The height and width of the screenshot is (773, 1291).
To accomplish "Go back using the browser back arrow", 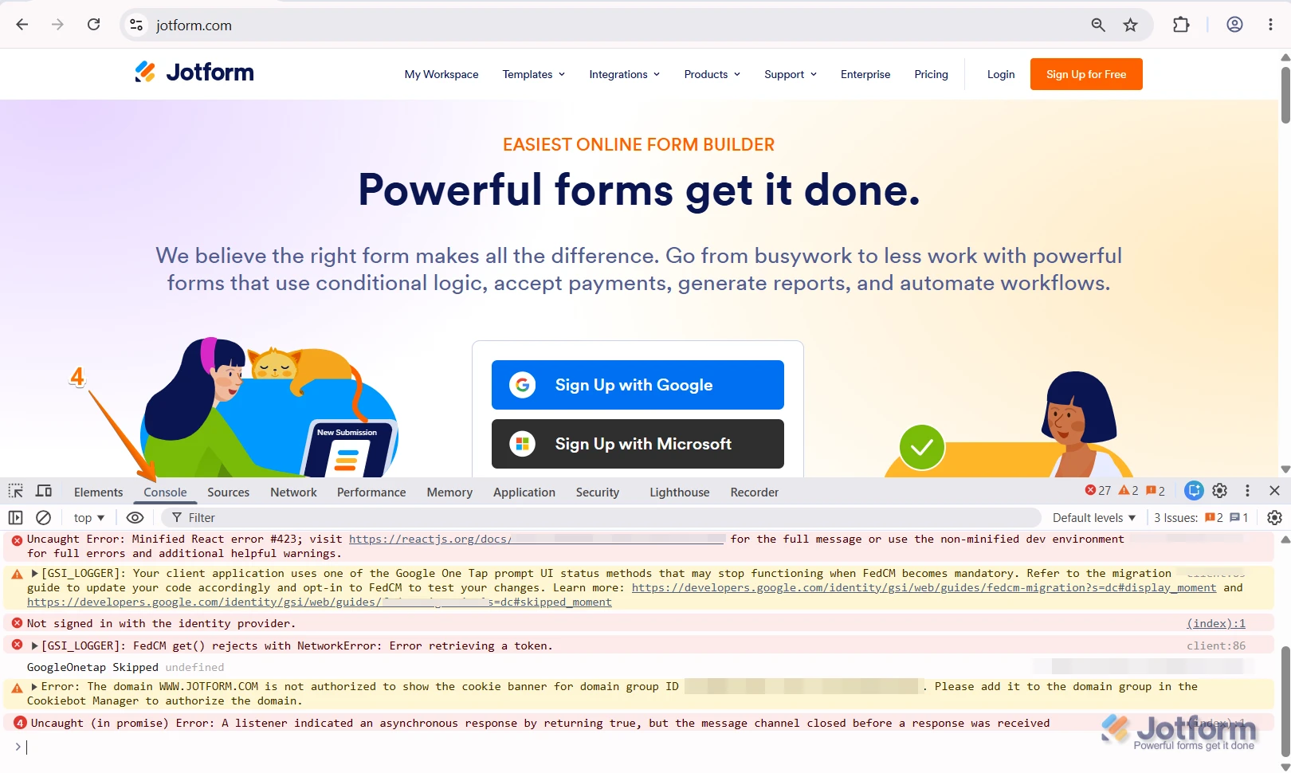I will pos(22,25).
